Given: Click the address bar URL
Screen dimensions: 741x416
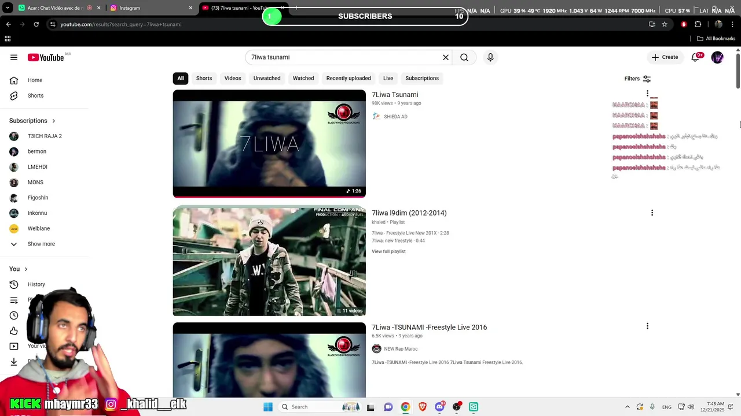Looking at the screenshot, I should (121, 24).
